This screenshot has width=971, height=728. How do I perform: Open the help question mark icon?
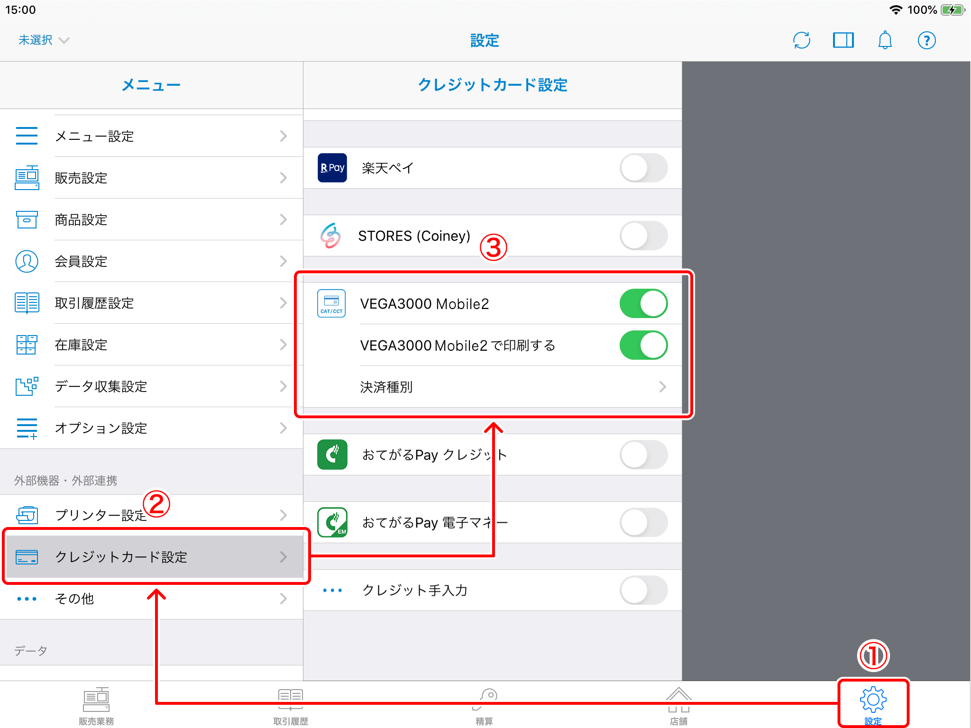[926, 40]
